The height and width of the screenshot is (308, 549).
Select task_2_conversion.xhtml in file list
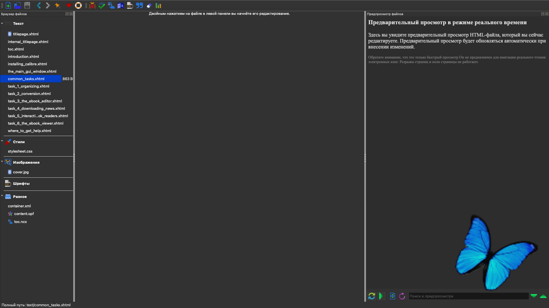[29, 94]
